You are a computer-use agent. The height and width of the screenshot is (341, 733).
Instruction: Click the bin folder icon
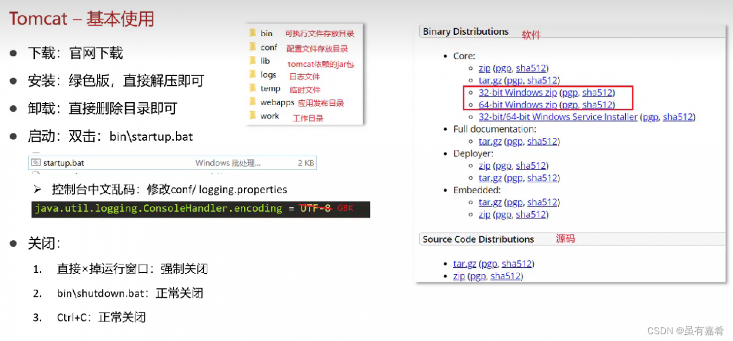pyautogui.click(x=253, y=33)
